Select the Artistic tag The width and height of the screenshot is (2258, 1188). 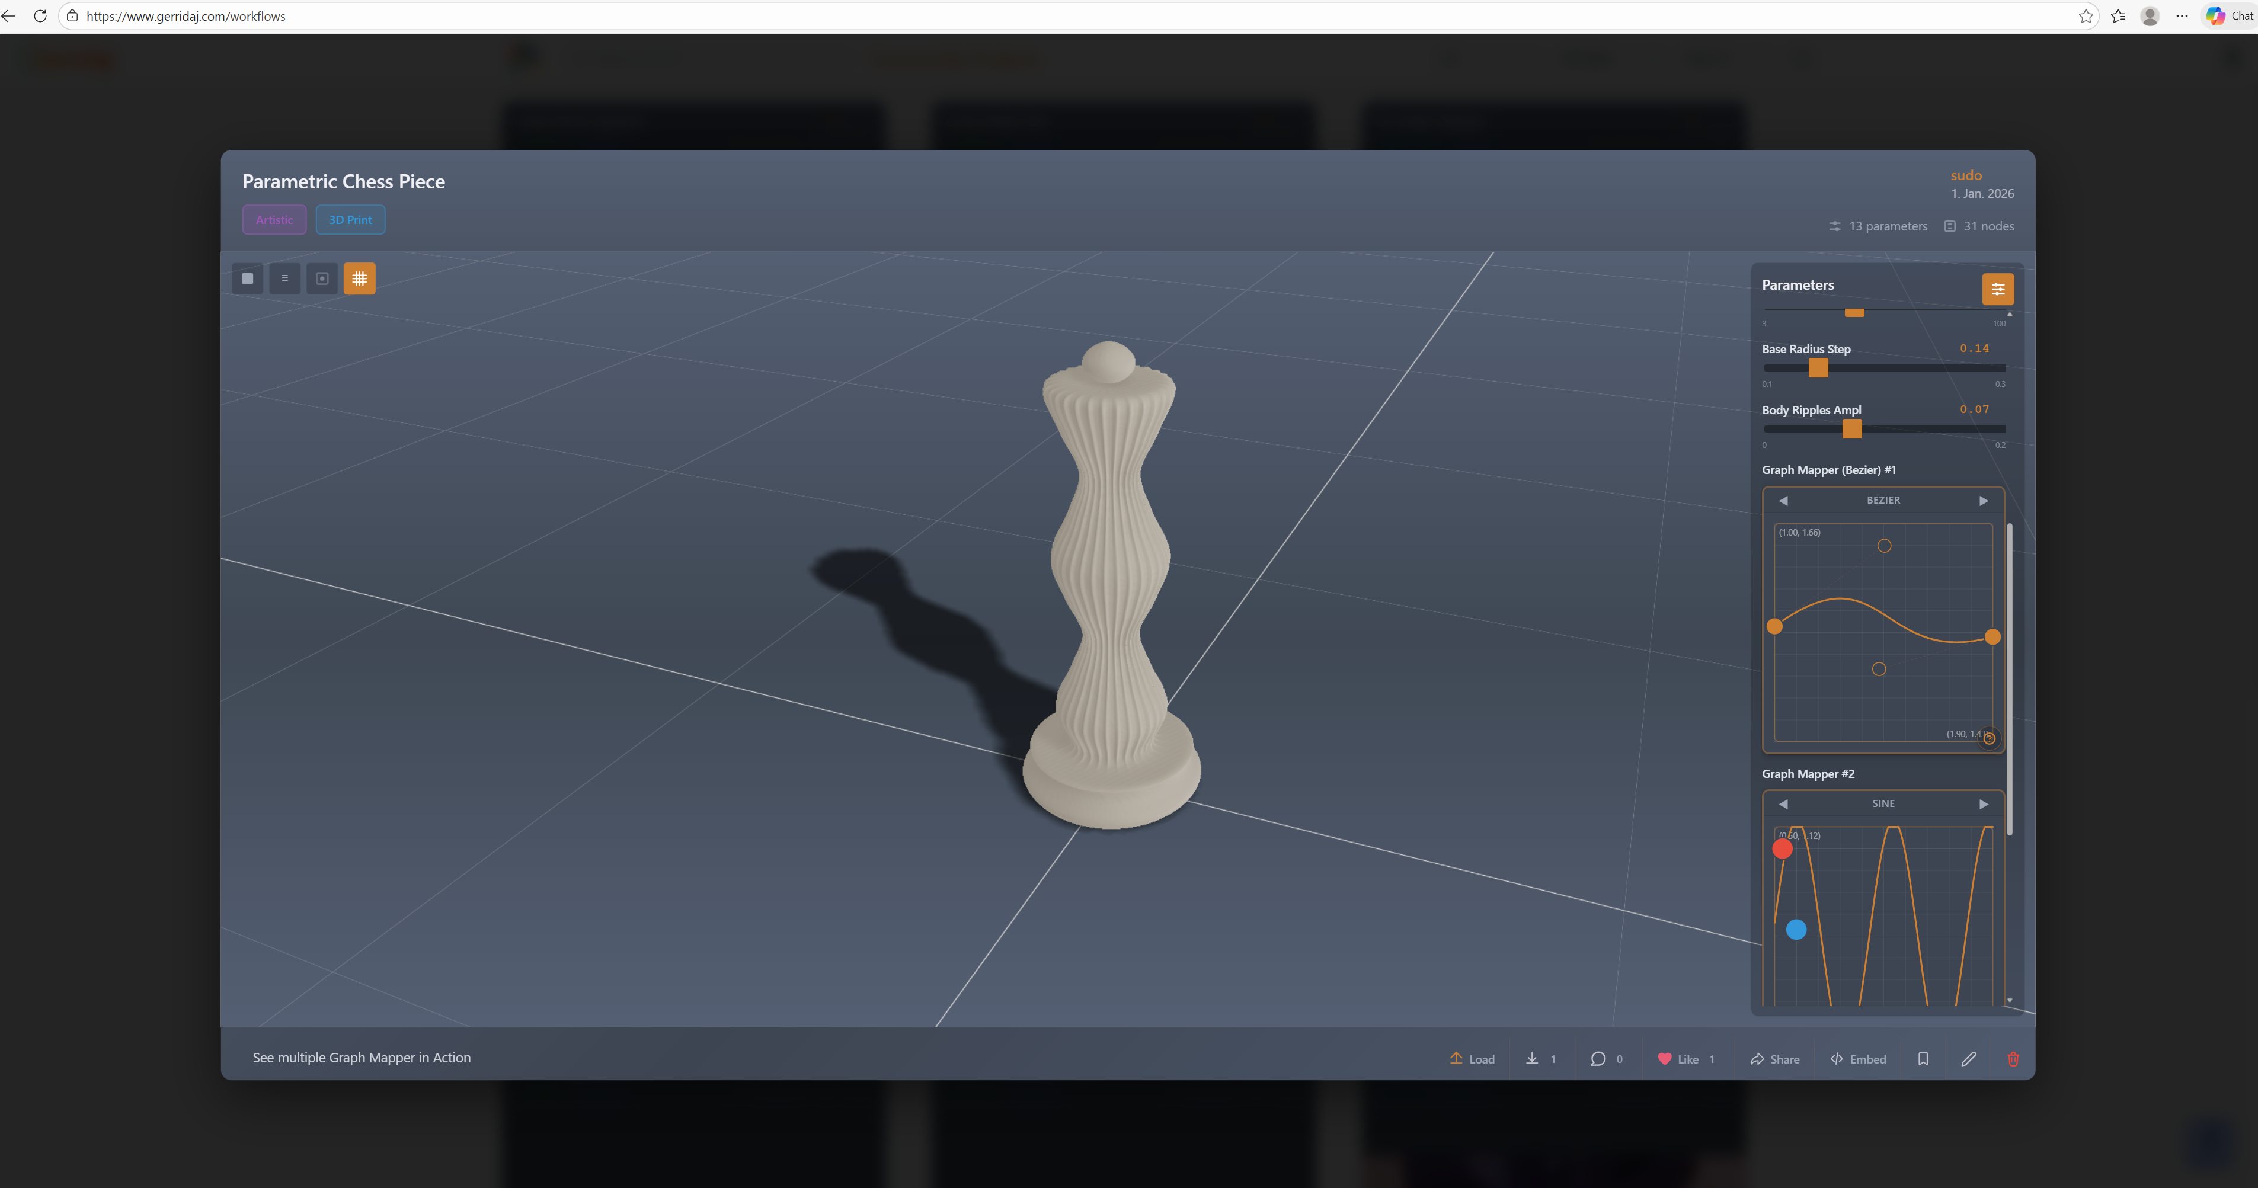274,220
